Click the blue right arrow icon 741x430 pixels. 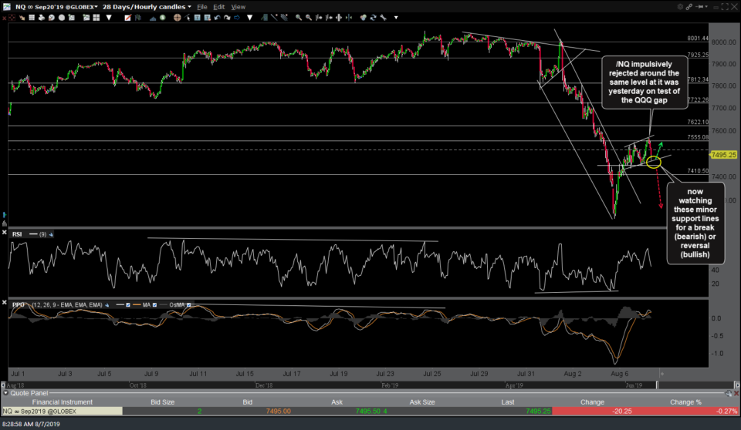(x=237, y=18)
